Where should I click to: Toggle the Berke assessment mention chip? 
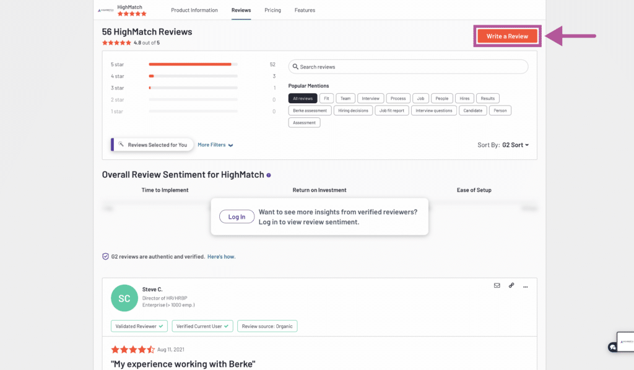pyautogui.click(x=310, y=111)
